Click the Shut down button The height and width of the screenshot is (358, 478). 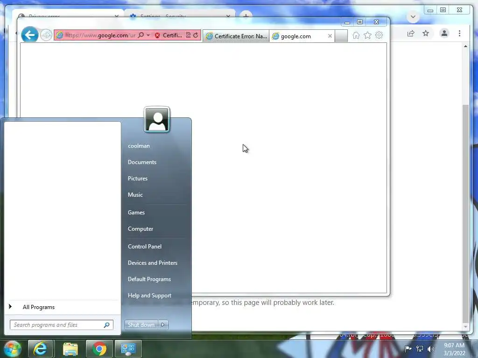coord(141,325)
